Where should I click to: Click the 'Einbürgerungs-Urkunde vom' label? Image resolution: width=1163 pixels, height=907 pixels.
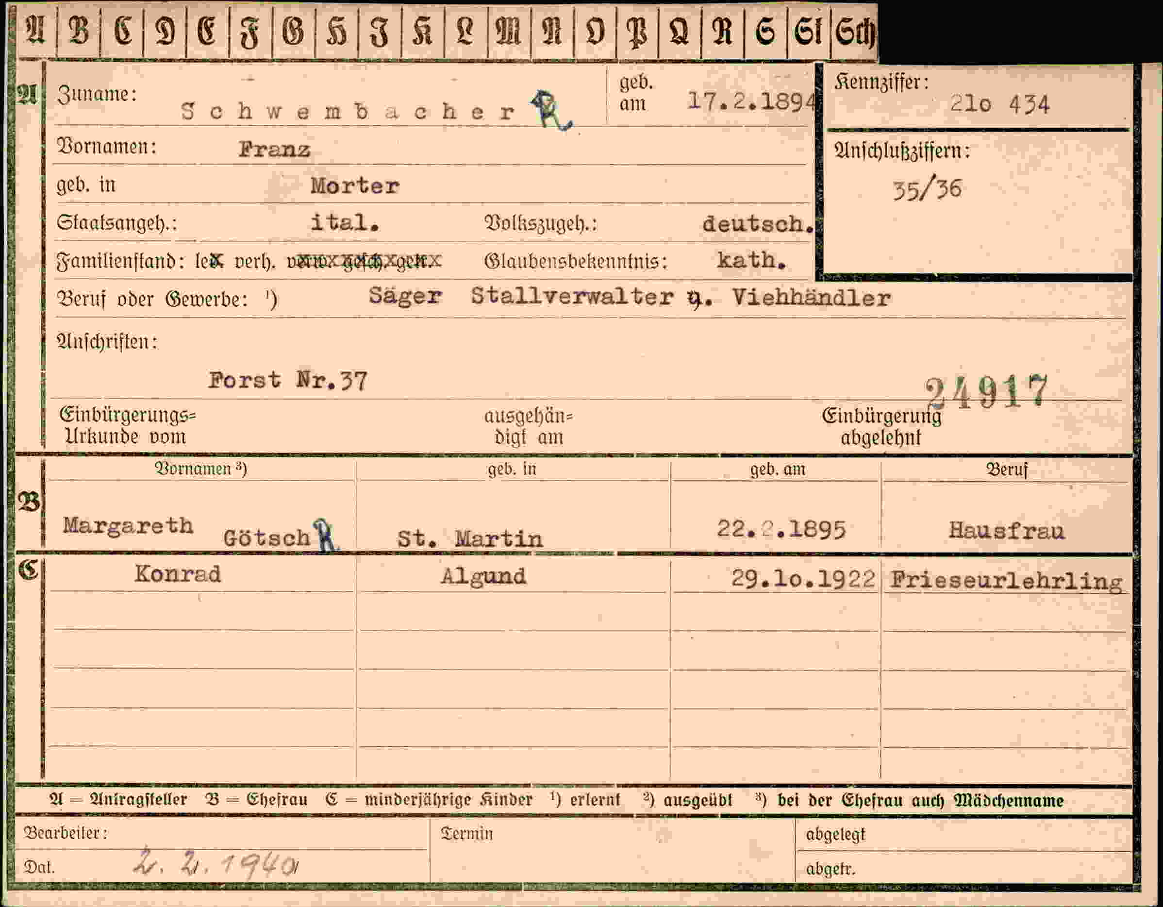[127, 426]
